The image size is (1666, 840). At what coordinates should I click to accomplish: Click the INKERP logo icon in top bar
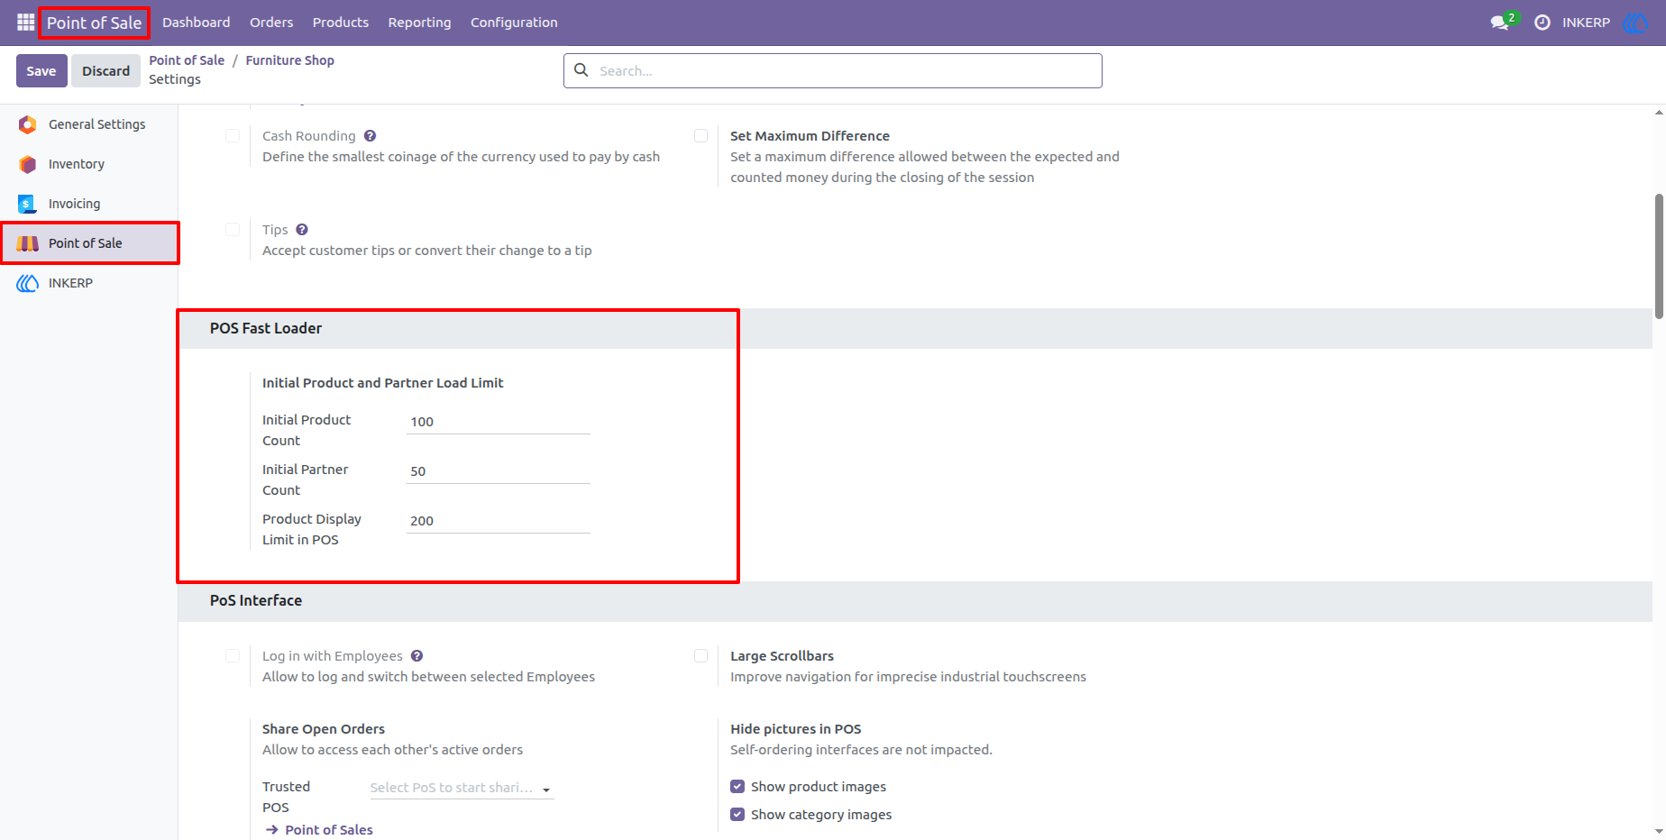point(1635,23)
